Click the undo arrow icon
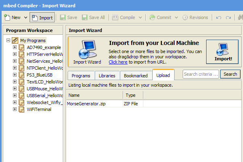The height and width of the screenshot is (162, 243). click(x=219, y=18)
